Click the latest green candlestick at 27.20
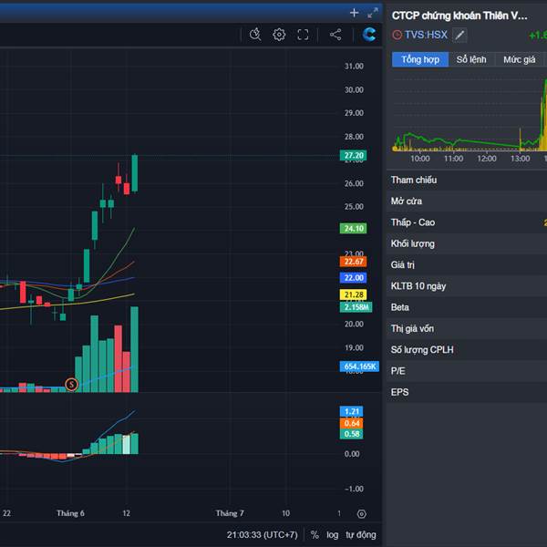 point(135,173)
